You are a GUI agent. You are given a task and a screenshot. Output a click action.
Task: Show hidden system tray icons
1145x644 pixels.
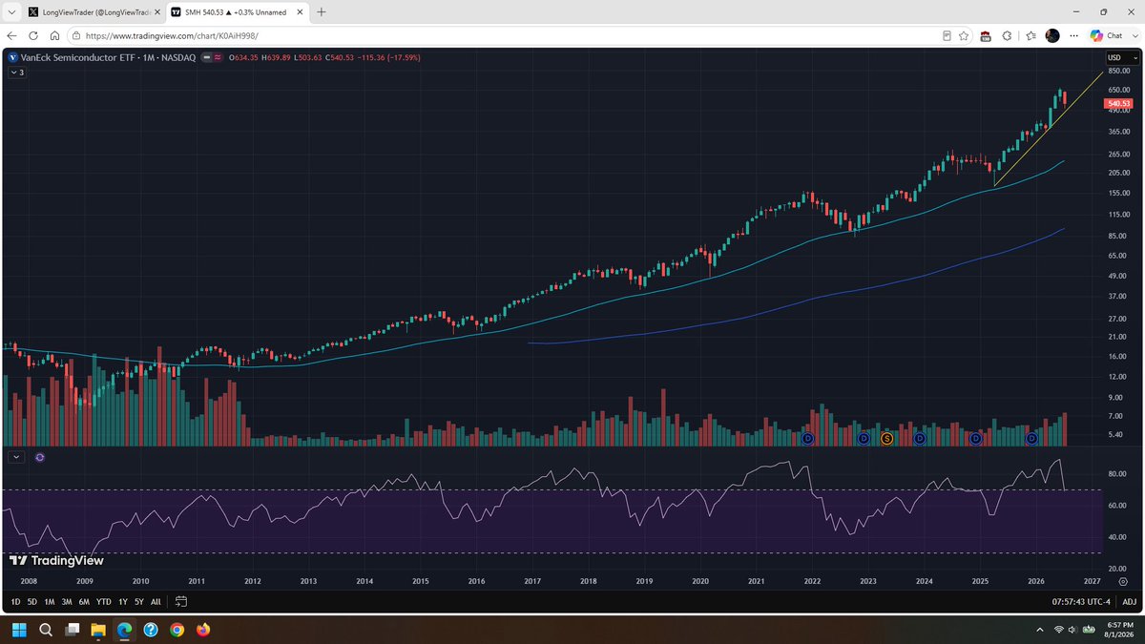coord(1039,630)
